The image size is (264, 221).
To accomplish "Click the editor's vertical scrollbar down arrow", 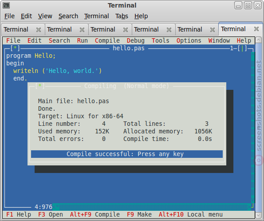I will pyautogui.click(x=253, y=200).
